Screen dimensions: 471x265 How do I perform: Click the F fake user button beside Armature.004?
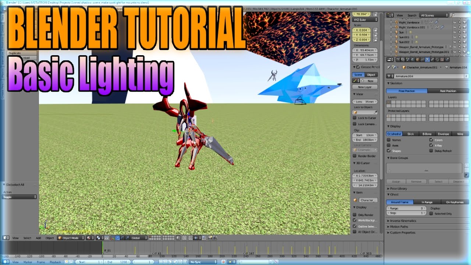[466, 76]
